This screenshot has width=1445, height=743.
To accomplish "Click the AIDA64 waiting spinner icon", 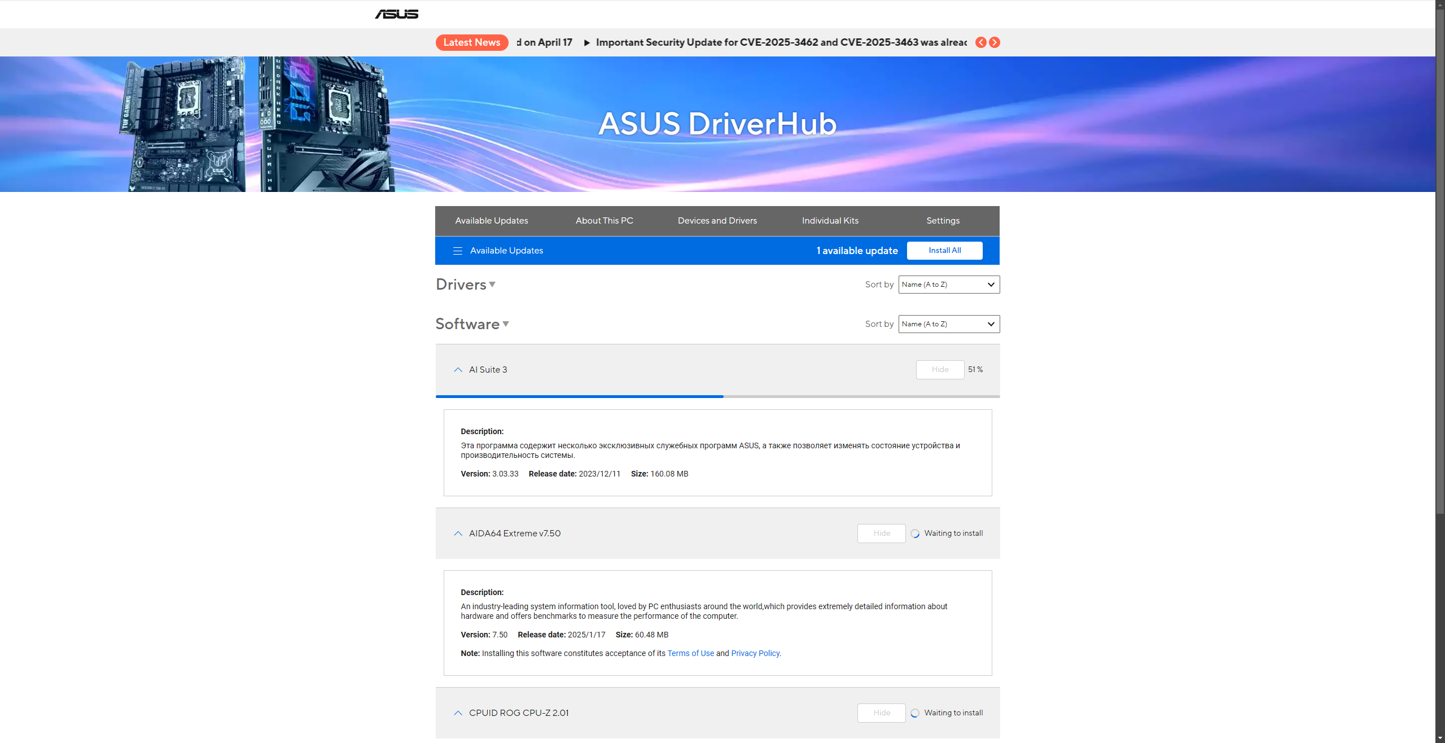I will (x=915, y=534).
